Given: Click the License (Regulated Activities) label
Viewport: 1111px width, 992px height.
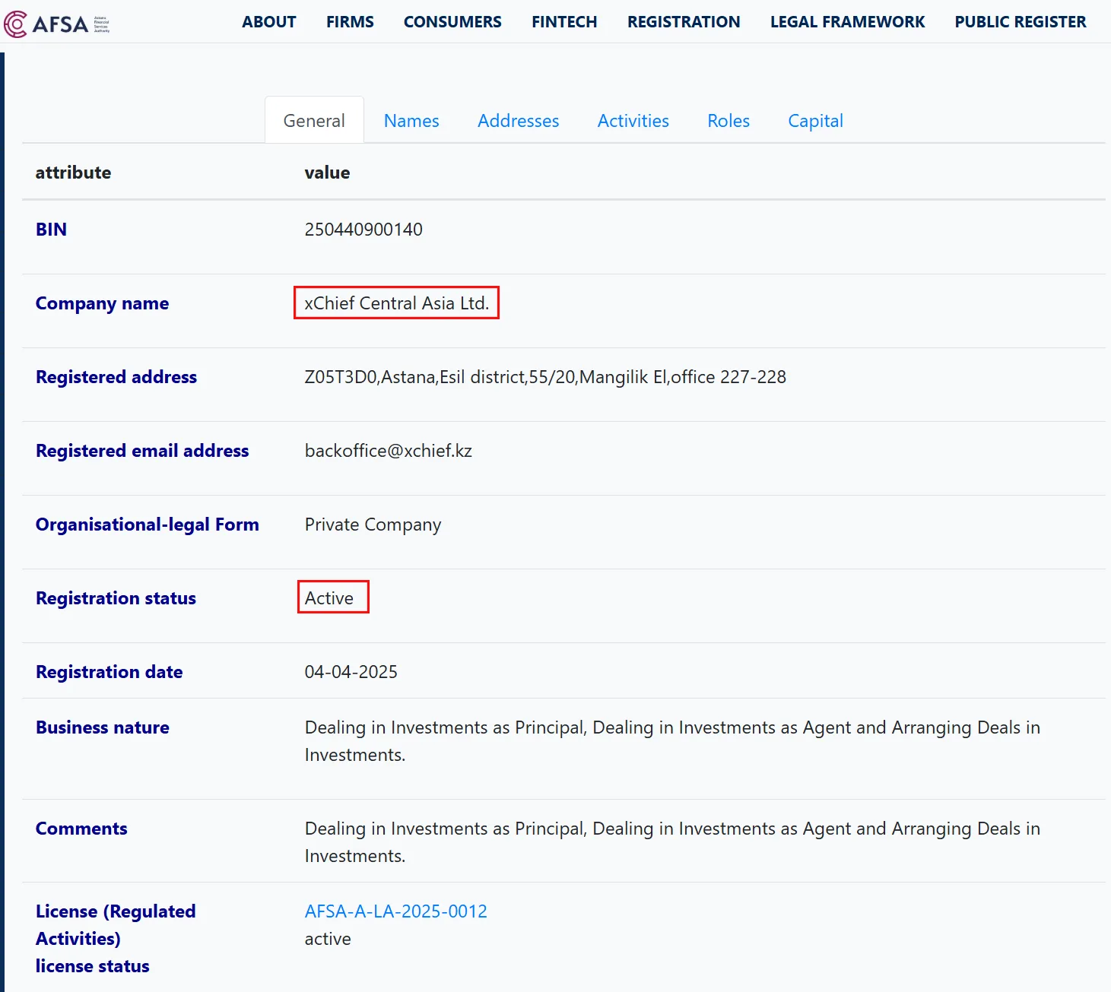Looking at the screenshot, I should (x=116, y=925).
